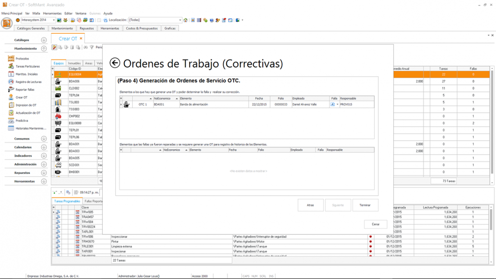Open Actualización de OT in sidebar
Viewport: 496px width, 279px height.
click(28, 113)
